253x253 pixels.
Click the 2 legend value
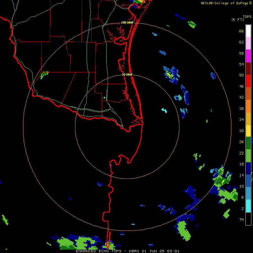coord(243,209)
